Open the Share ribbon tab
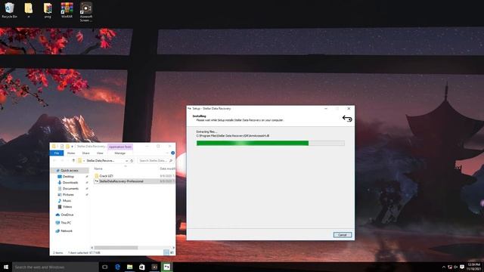The image size is (484, 272). pyautogui.click(x=85, y=153)
